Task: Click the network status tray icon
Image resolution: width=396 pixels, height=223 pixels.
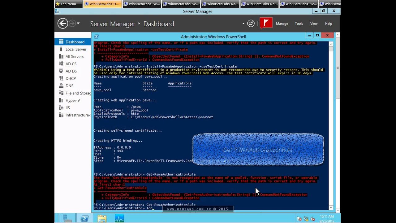Action: click(306, 219)
